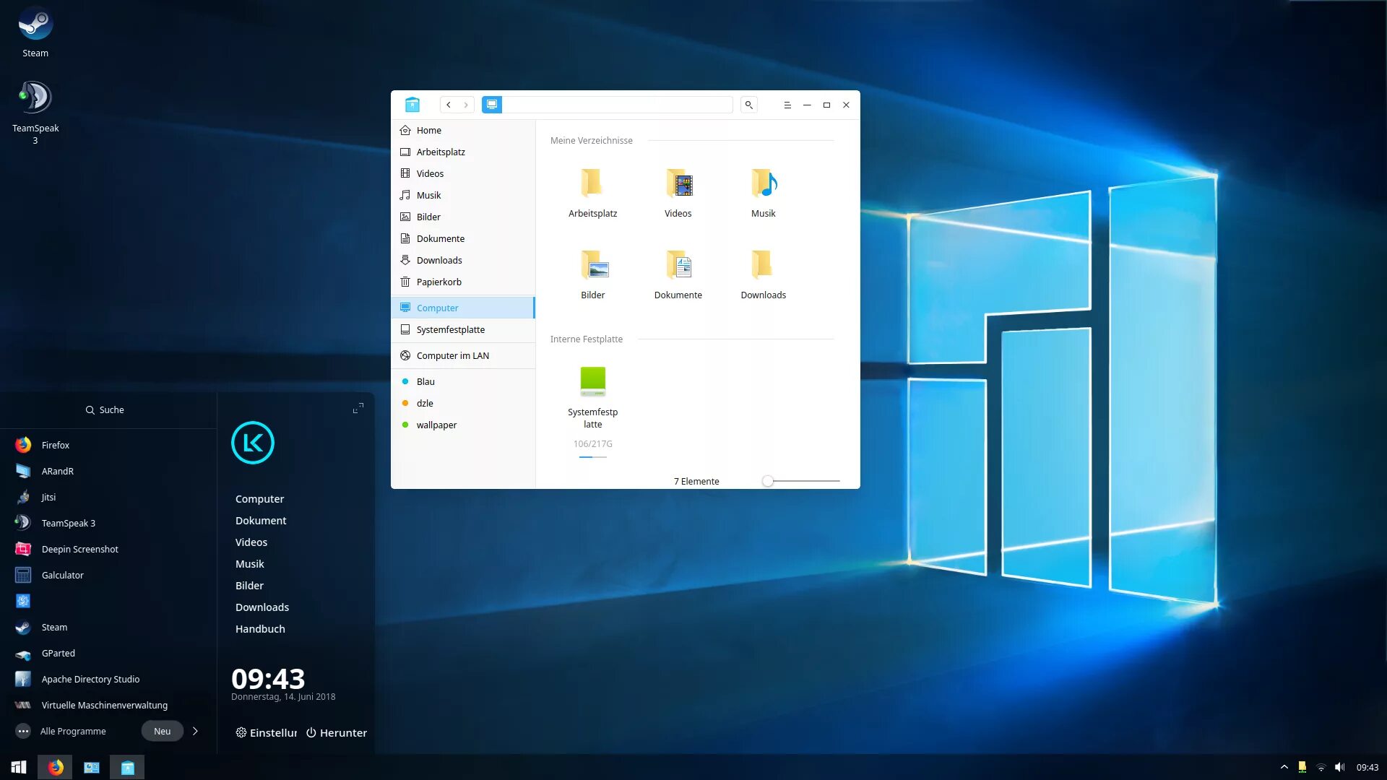This screenshot has width=1387, height=780.
Task: Click Herunterfahren power button
Action: 336,732
